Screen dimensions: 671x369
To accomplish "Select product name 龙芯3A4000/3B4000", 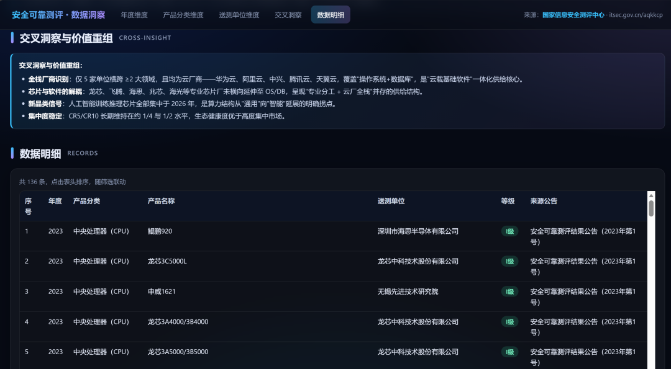I will 178,322.
